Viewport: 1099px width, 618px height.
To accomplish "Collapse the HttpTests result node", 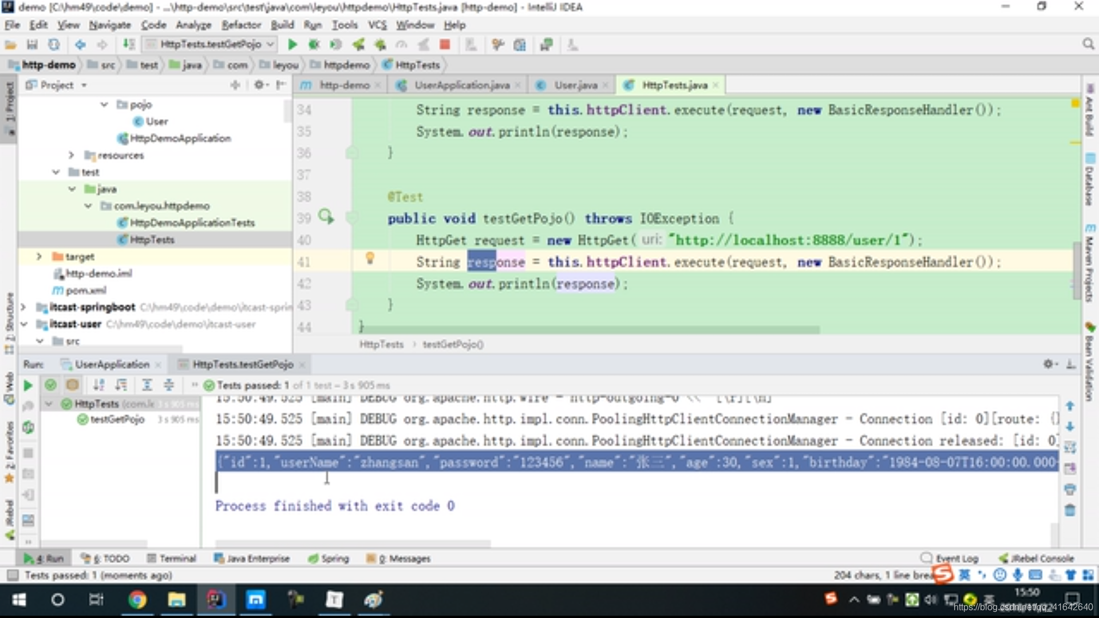I will coord(49,404).
